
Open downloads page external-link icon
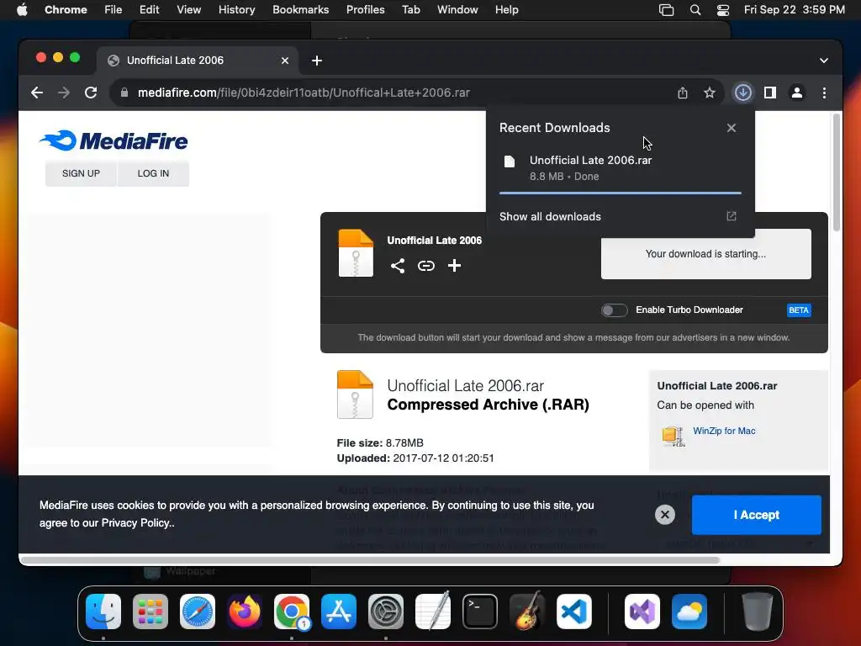pos(732,216)
